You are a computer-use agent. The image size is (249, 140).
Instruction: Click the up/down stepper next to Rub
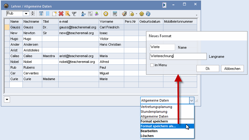(x=33, y=14)
